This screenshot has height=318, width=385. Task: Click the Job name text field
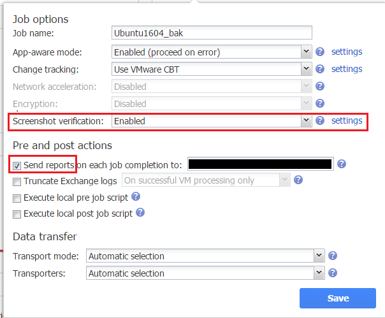point(212,33)
